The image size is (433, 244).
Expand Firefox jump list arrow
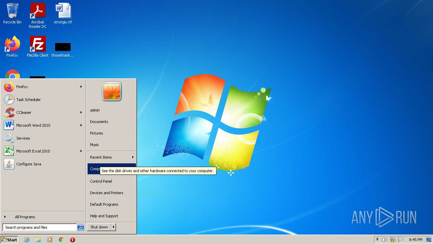(81, 87)
